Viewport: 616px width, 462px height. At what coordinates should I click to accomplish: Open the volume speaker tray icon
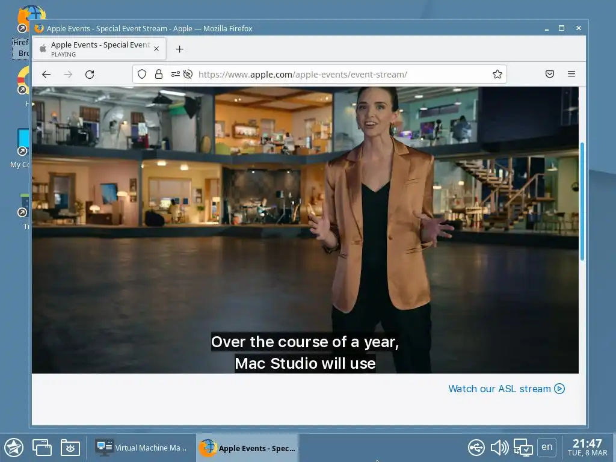coord(500,448)
